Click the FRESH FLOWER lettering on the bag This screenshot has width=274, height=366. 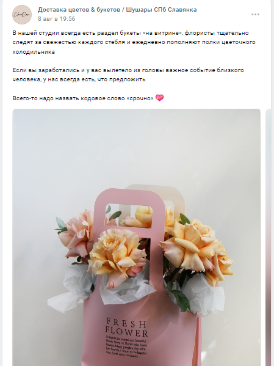[126, 328]
